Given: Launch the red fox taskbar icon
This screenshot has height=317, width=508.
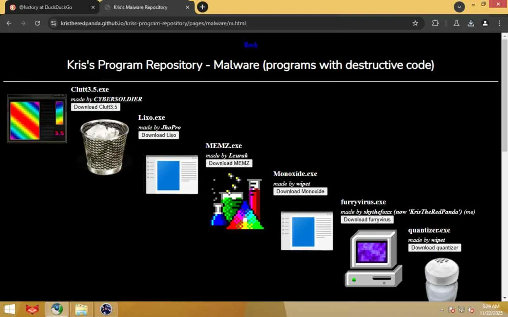Looking at the screenshot, I should coord(32,309).
